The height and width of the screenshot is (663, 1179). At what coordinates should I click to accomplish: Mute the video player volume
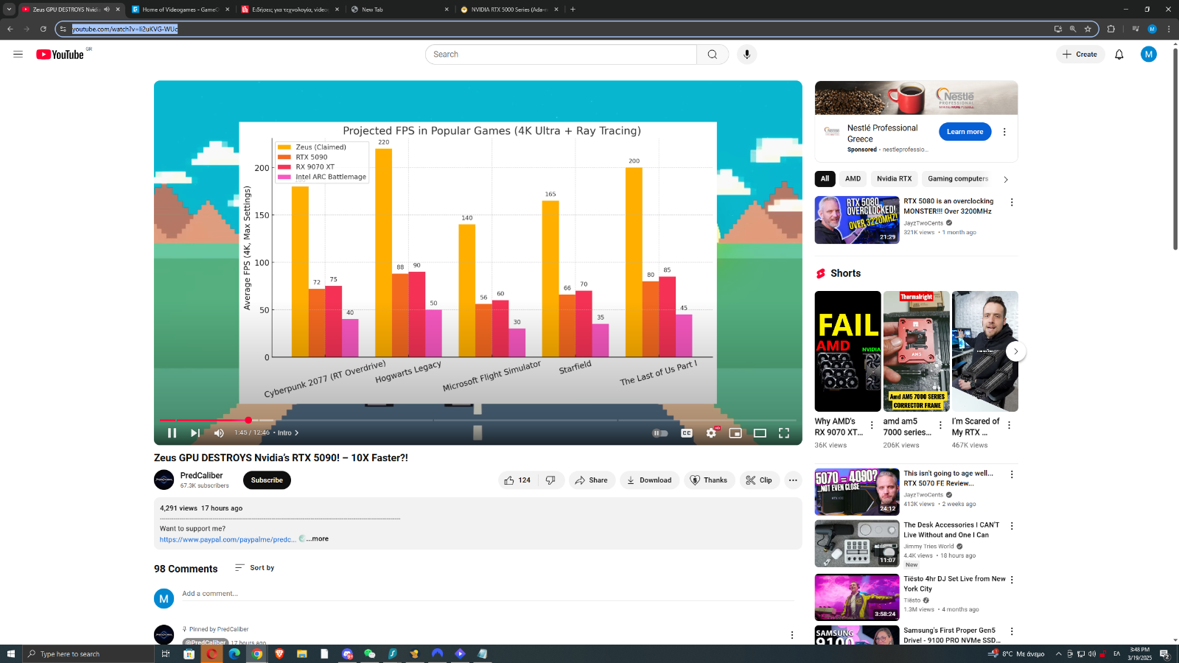pyautogui.click(x=219, y=433)
